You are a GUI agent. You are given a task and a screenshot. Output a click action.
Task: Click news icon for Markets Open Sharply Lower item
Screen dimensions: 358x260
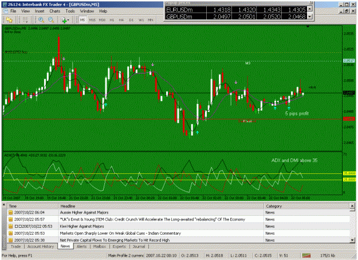10,233
